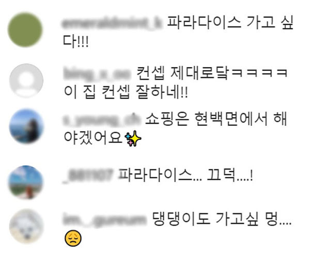Select the comment 쇼핑은 현백면에서 해
This screenshot has width=310, height=257.
[x=216, y=119]
